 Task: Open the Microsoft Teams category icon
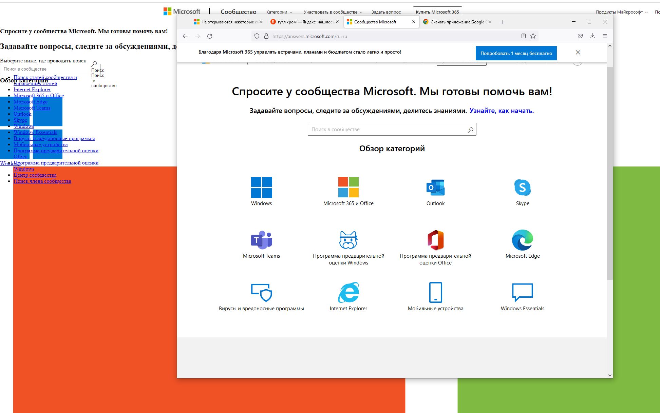click(x=261, y=240)
